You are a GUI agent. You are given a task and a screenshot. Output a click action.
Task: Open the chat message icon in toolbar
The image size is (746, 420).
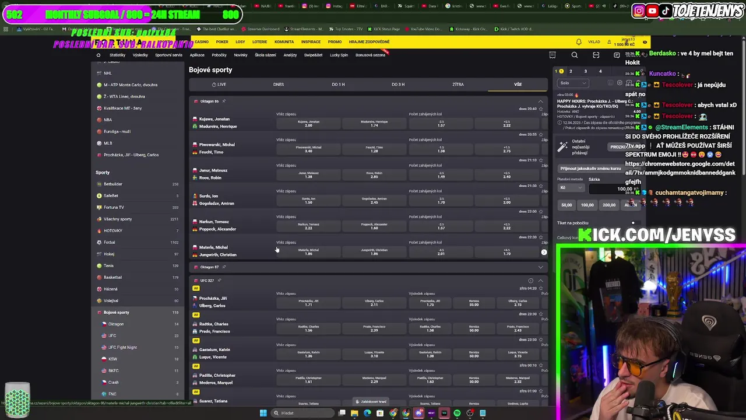[x=617, y=55]
